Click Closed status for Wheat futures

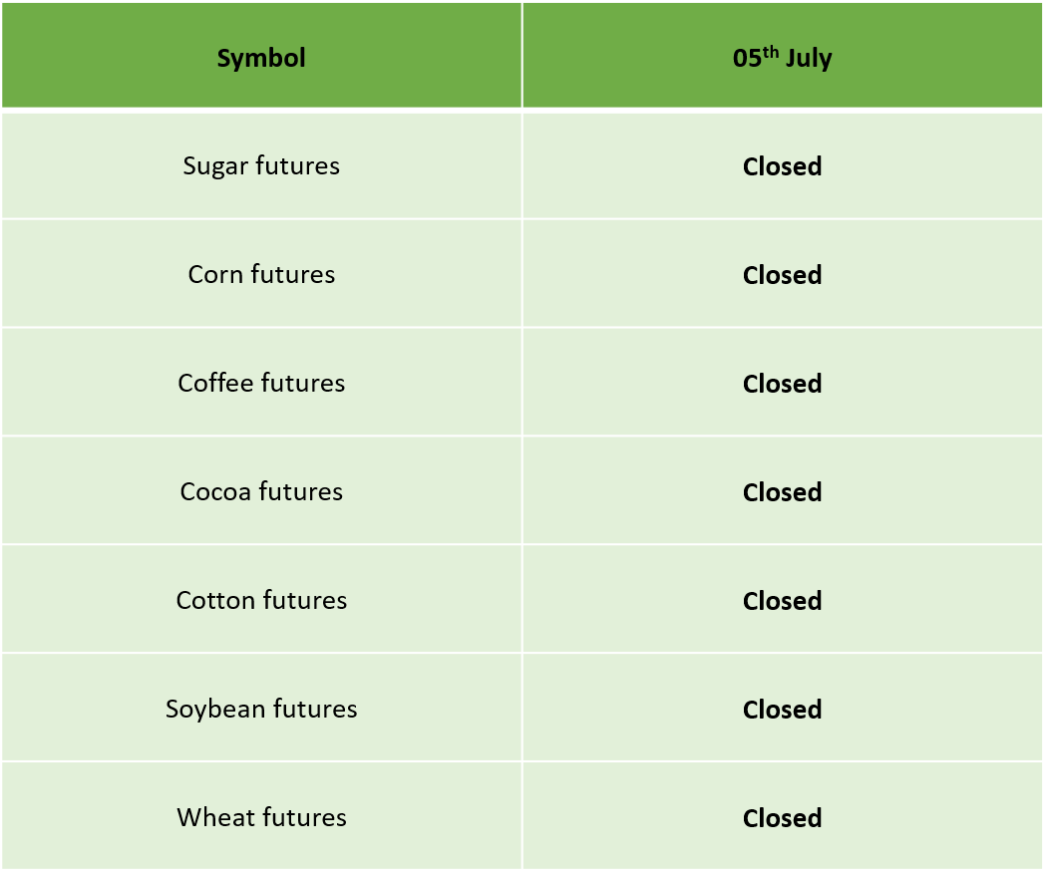pyautogui.click(x=782, y=818)
